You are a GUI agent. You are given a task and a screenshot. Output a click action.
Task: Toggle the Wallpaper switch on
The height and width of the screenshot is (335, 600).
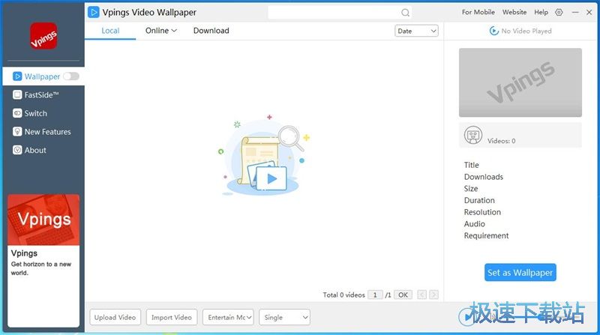pyautogui.click(x=71, y=76)
